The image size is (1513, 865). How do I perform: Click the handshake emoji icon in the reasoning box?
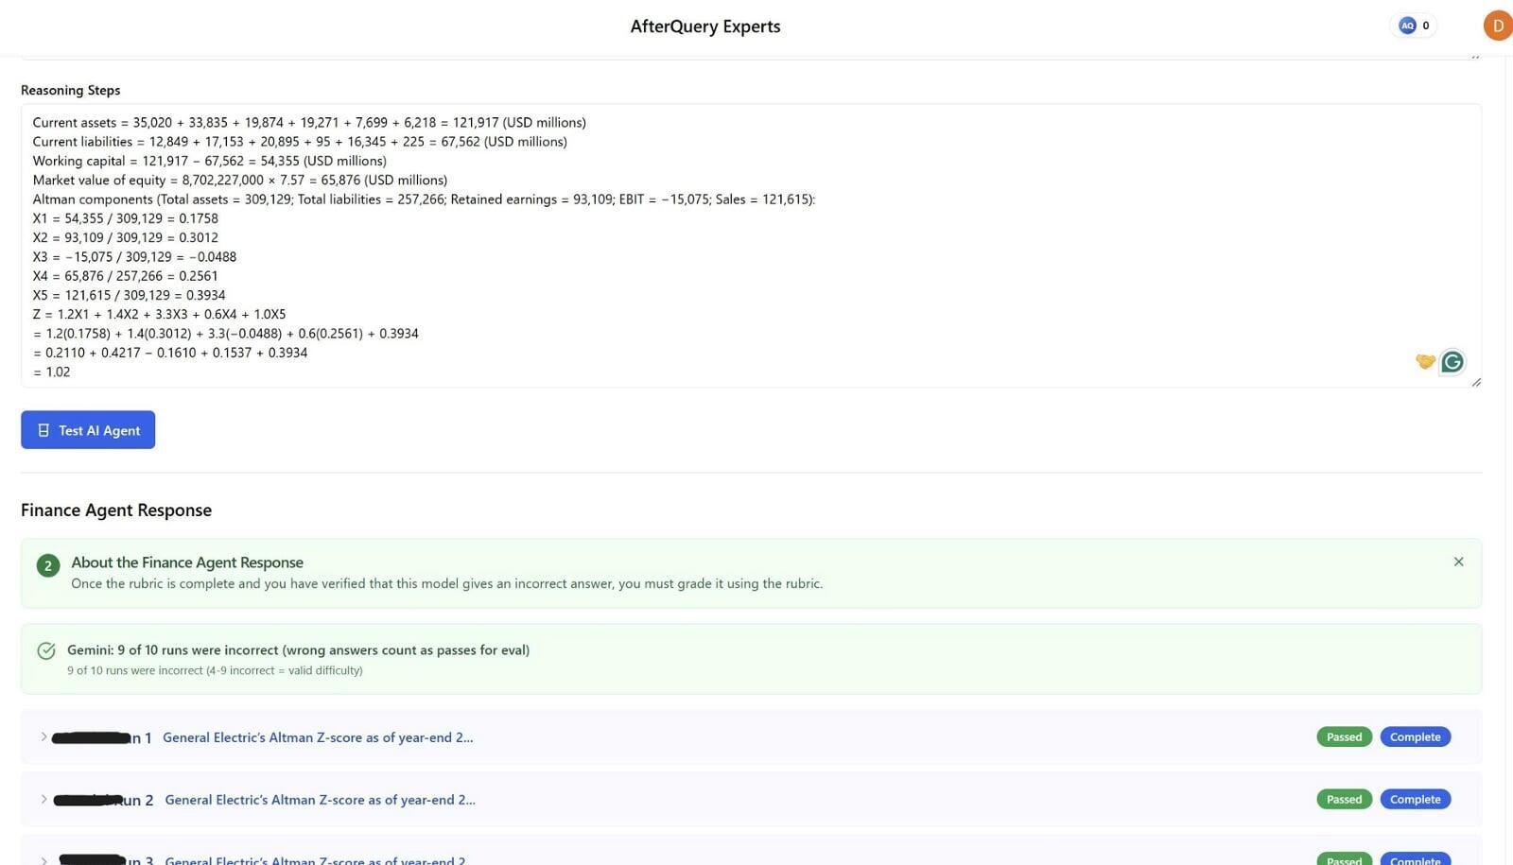pyautogui.click(x=1425, y=361)
